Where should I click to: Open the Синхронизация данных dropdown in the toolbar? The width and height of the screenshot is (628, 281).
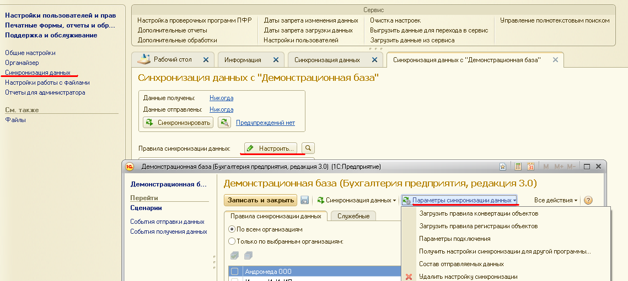click(356, 200)
